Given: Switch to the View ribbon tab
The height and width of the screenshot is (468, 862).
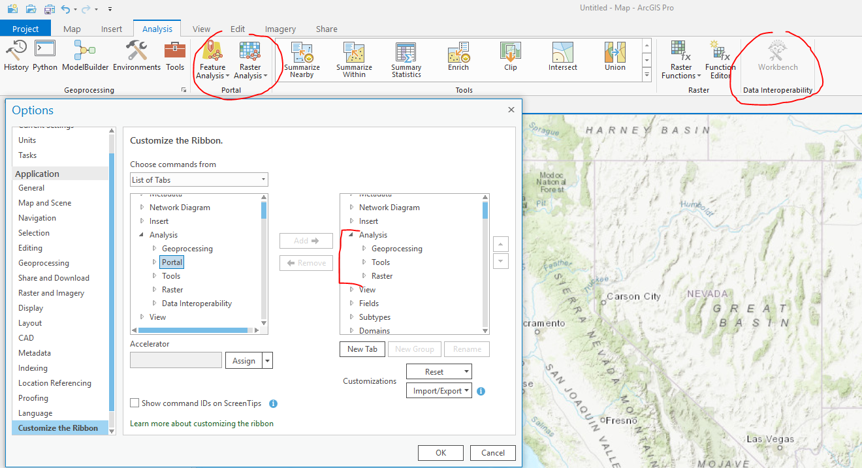Looking at the screenshot, I should click(202, 29).
